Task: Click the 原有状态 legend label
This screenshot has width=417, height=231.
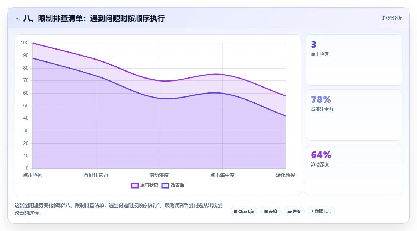Action: pyautogui.click(x=149, y=185)
